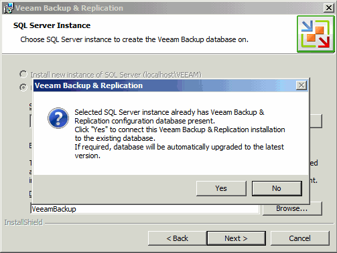The image size is (337, 253).
Task: Click Yes to connect existing database
Action: [x=221, y=188]
